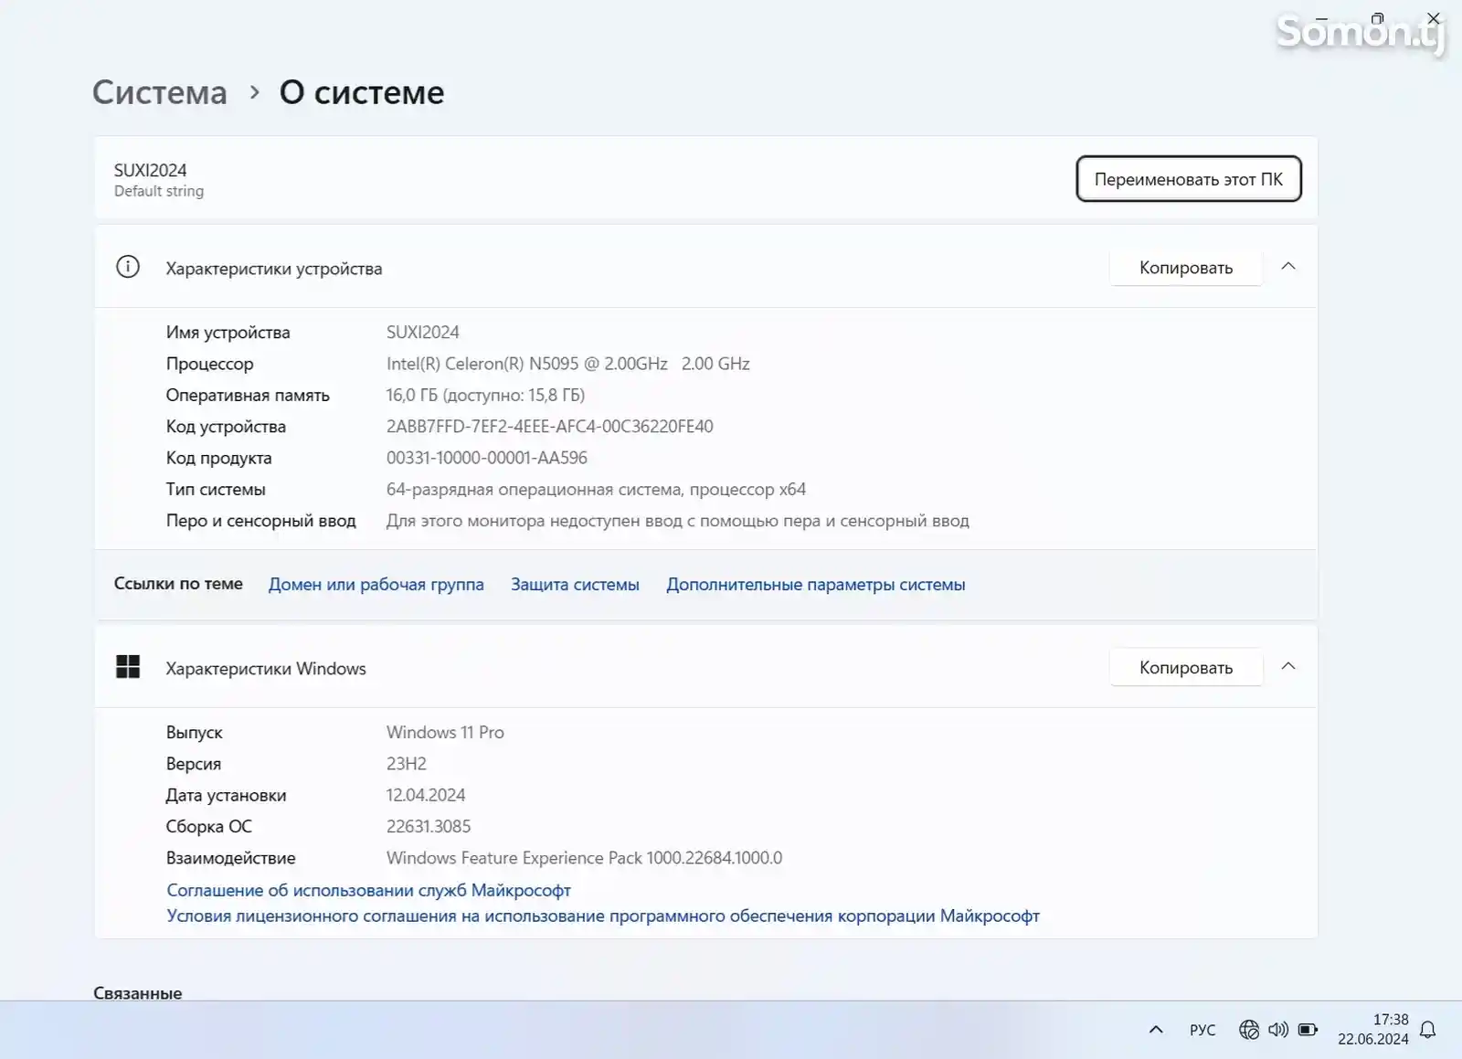This screenshot has width=1462, height=1059.
Task: Minimize the settings window
Action: 1321,18
